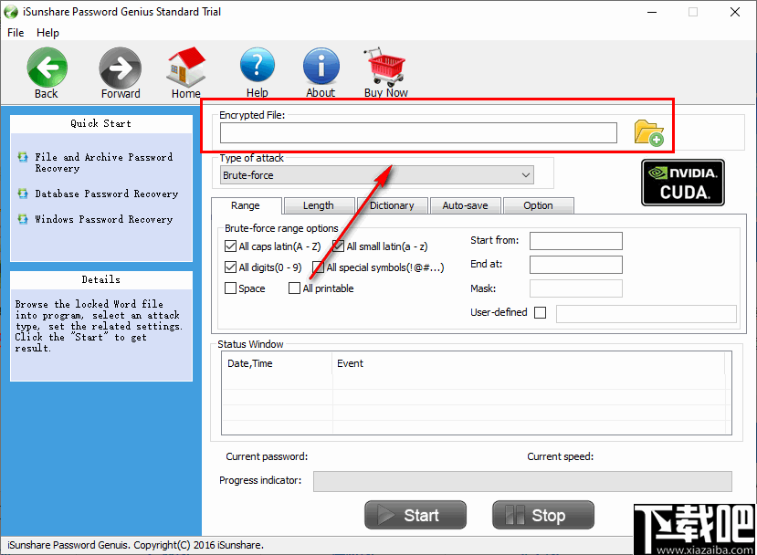Enable All special symbols checkbox
The height and width of the screenshot is (555, 757).
coord(318,267)
